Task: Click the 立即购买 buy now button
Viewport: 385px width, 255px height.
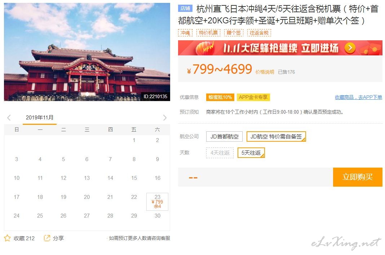Action: point(358,177)
